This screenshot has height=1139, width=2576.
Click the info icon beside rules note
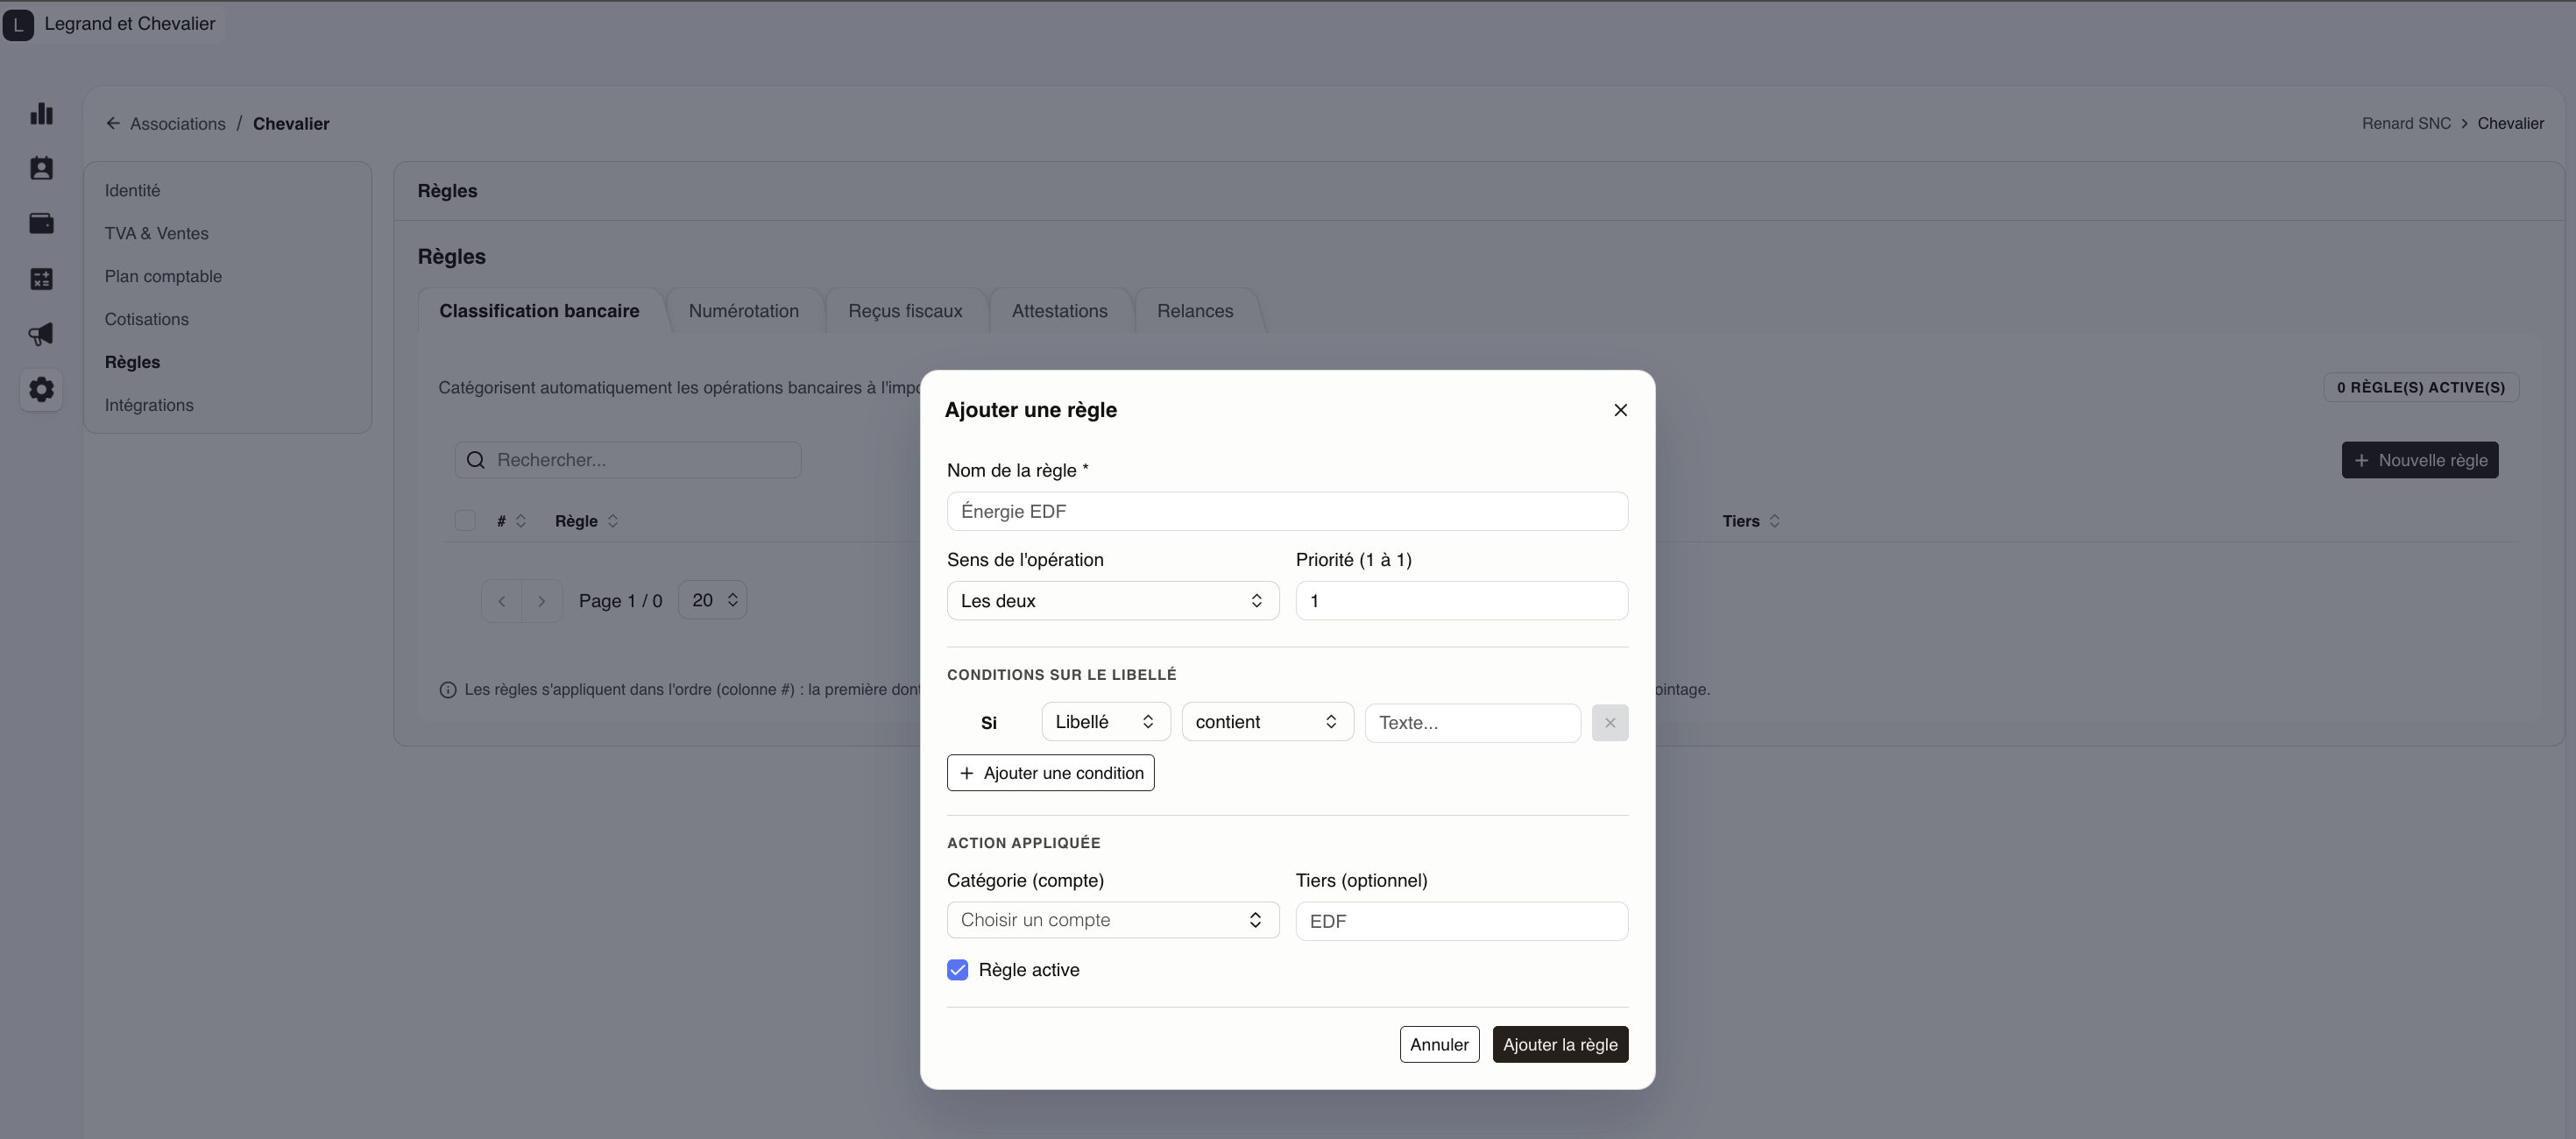click(x=448, y=690)
